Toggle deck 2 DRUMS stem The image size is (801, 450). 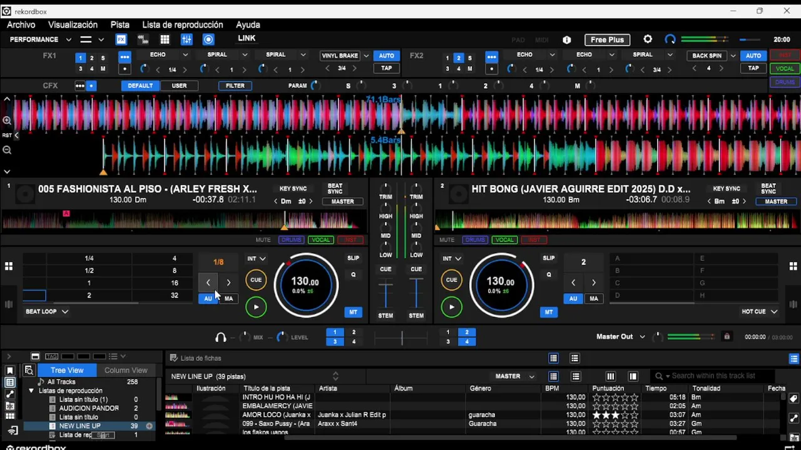click(475, 240)
